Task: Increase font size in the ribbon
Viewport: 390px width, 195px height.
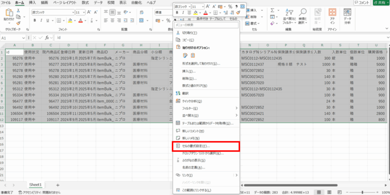Action: click(89, 12)
